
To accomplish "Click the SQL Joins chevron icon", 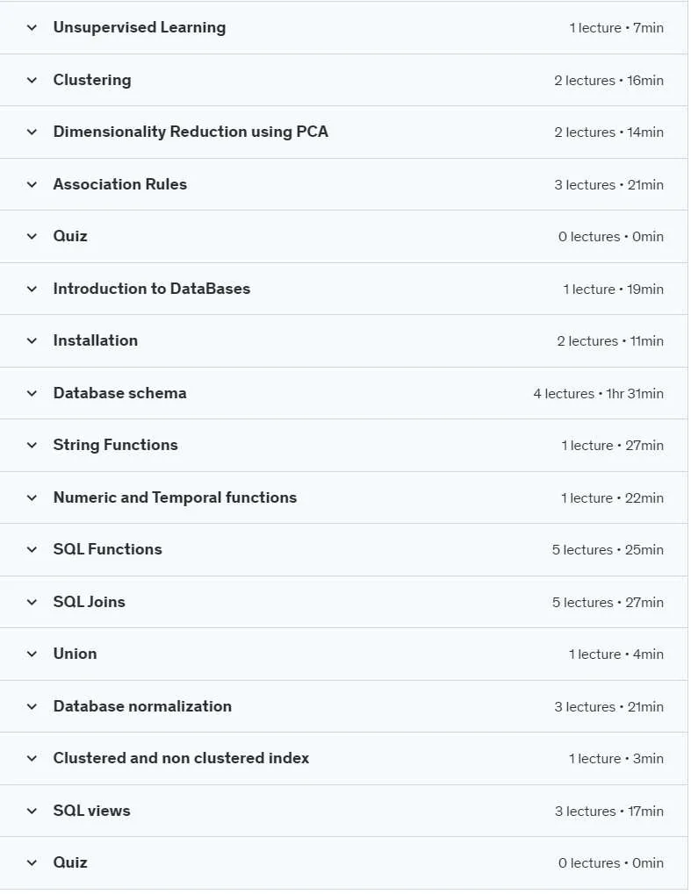I will tap(32, 602).
